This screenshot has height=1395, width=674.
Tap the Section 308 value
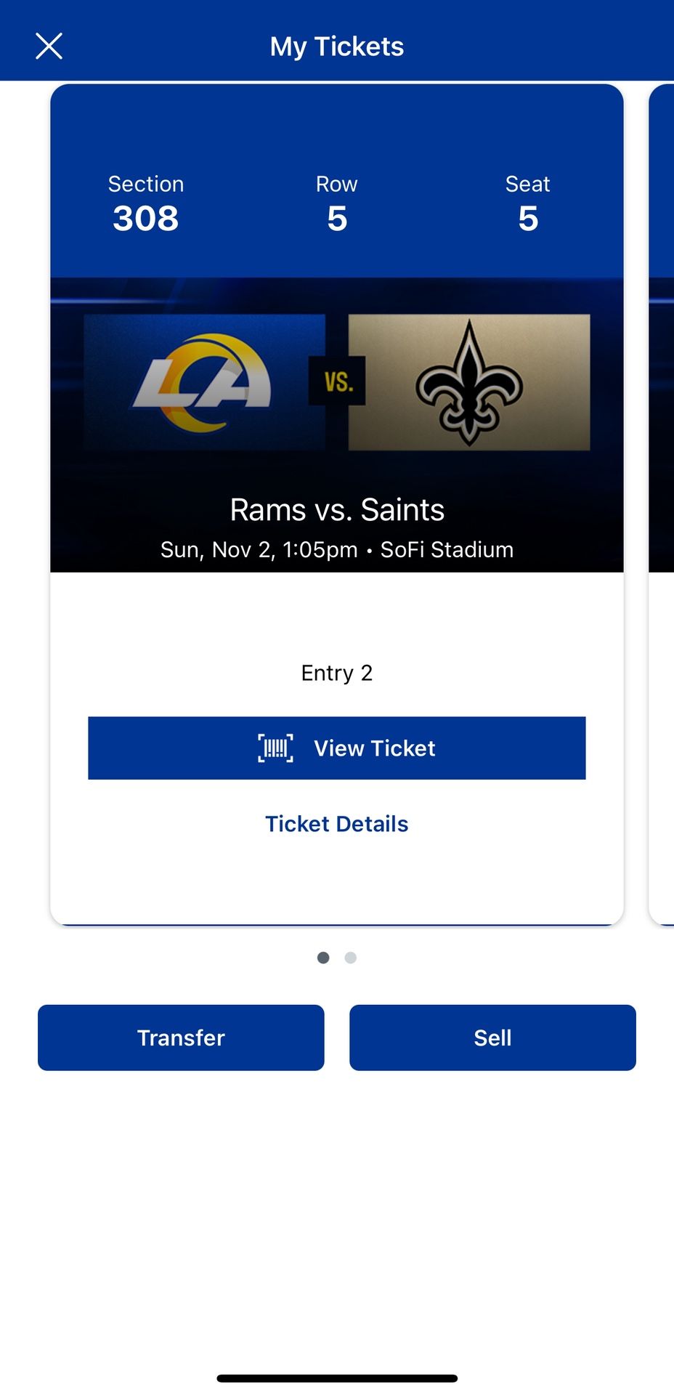click(x=145, y=219)
